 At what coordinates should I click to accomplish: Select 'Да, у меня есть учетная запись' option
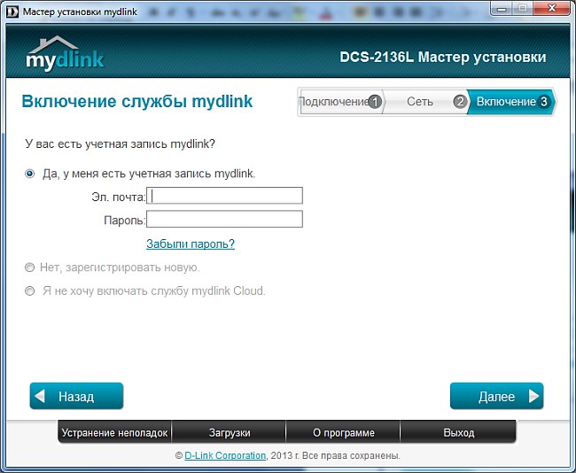click(x=30, y=174)
